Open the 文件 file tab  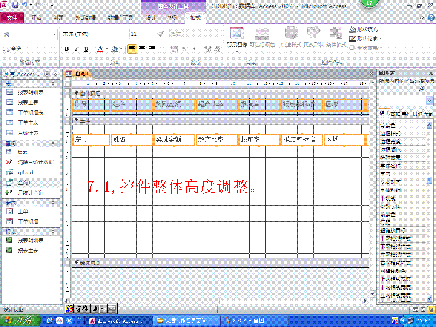coord(12,18)
